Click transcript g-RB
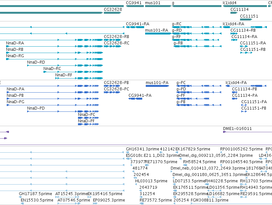272x205 pixels. tap(178, 43)
